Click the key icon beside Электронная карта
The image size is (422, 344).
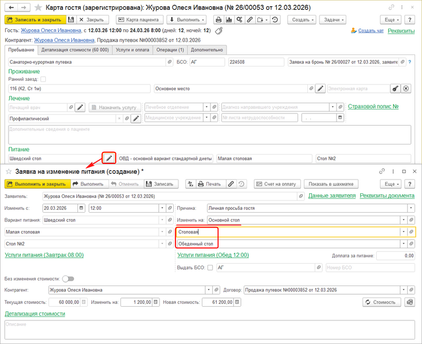pos(394,88)
